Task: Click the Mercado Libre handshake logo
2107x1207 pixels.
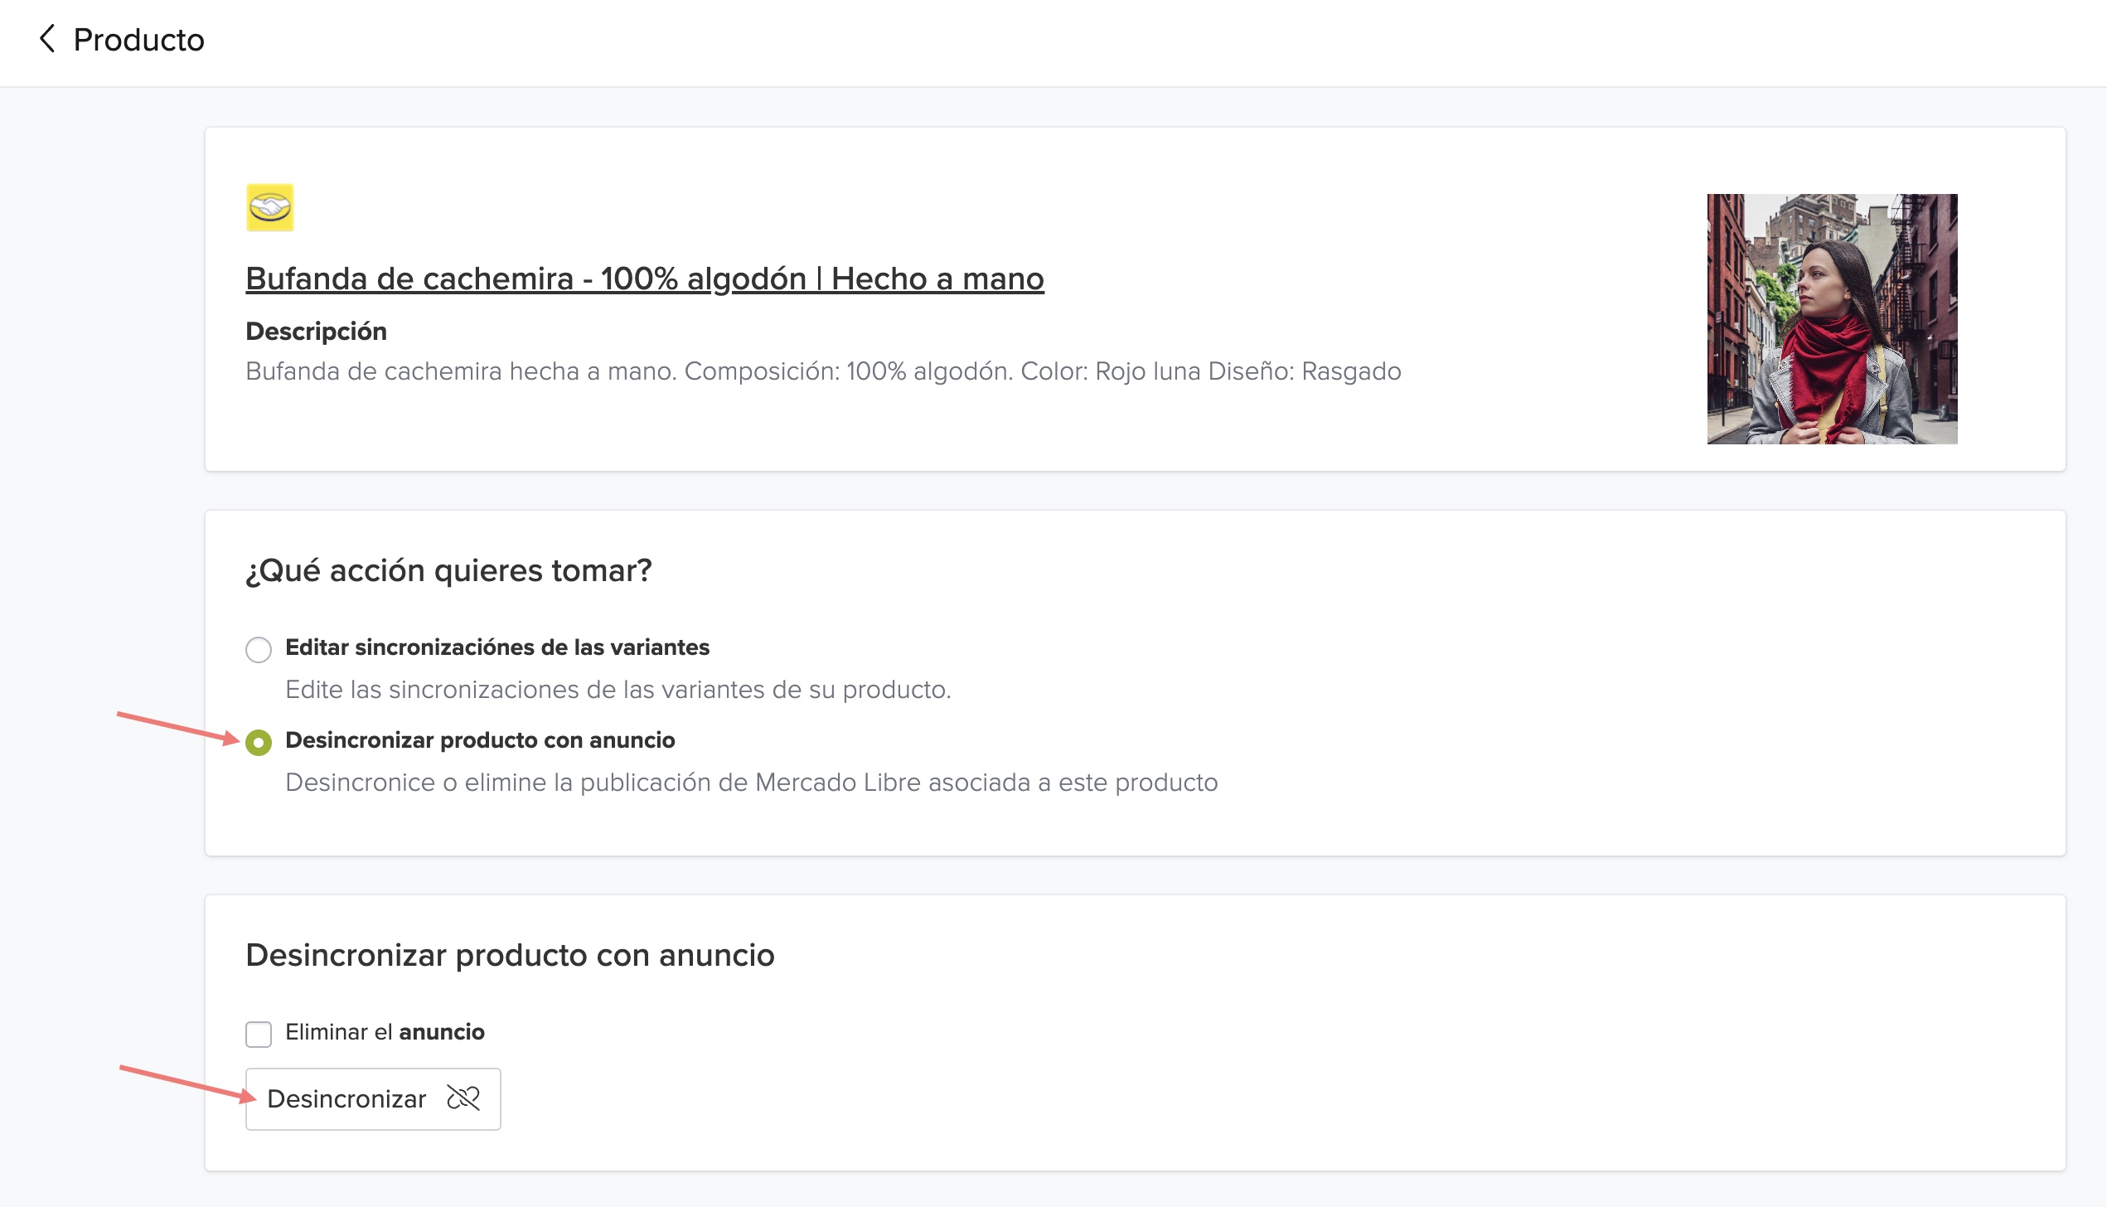Action: (x=270, y=207)
